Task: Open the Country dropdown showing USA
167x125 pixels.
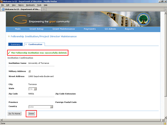Action: coord(41,107)
